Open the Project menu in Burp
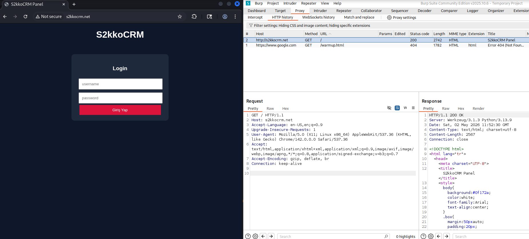529x239 pixels. pos(273,3)
